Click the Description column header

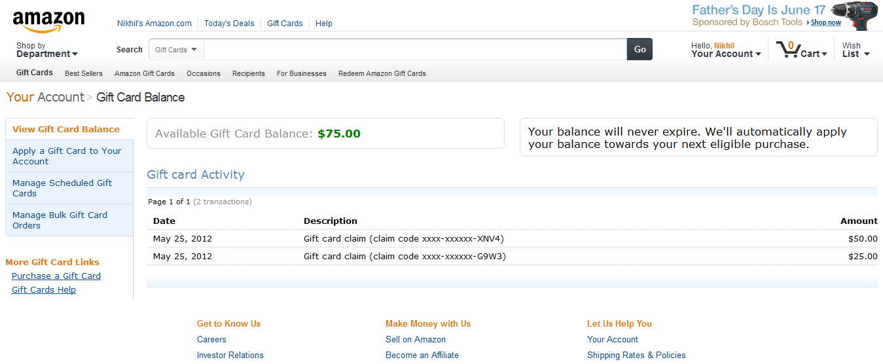point(331,221)
